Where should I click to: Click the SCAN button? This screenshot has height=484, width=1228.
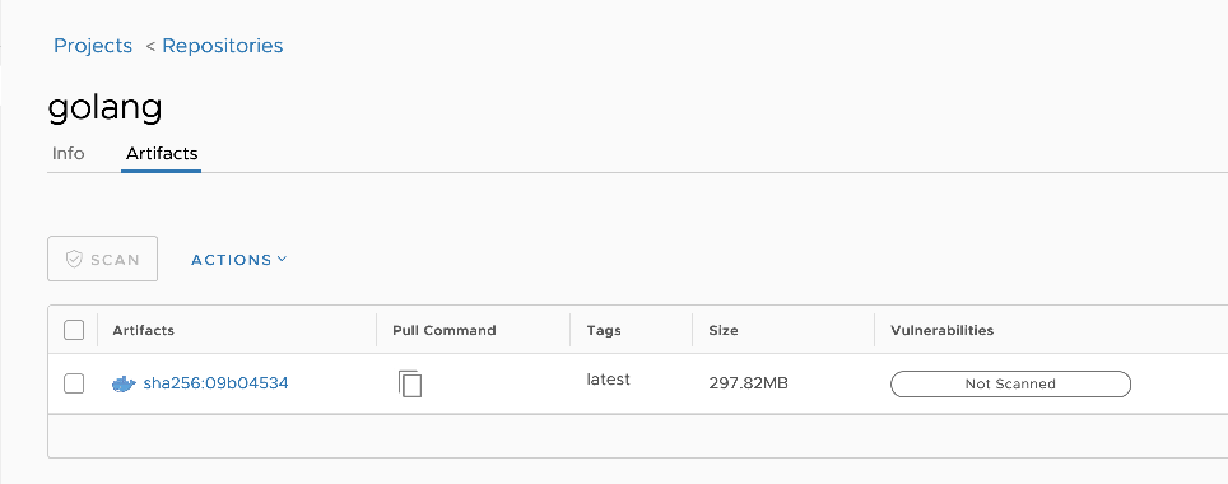coord(102,259)
